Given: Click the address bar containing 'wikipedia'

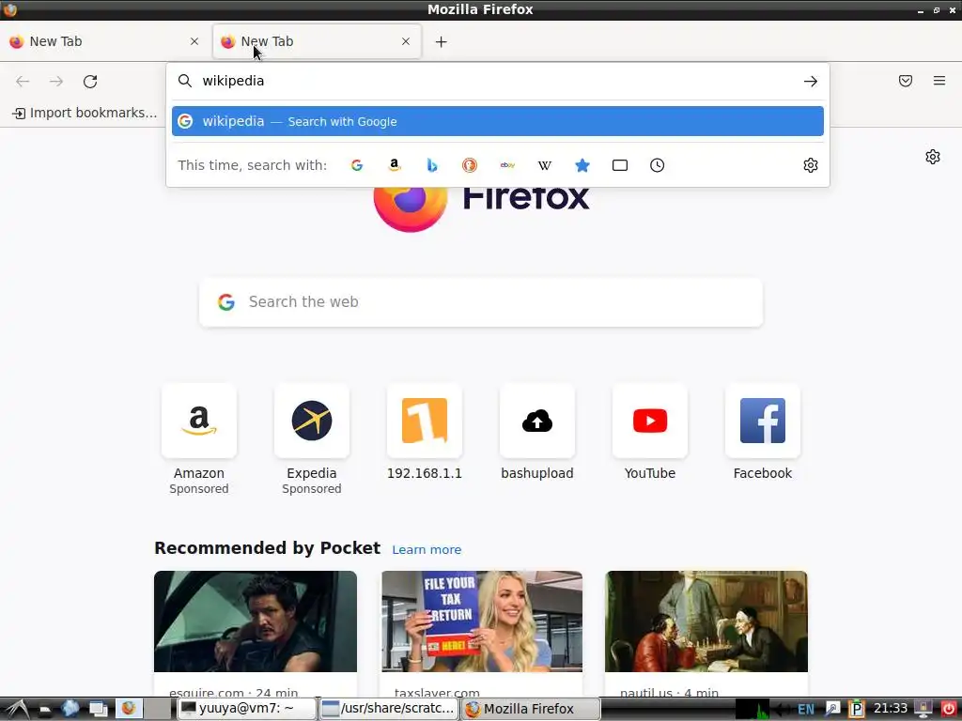Looking at the screenshot, I should coord(497,81).
